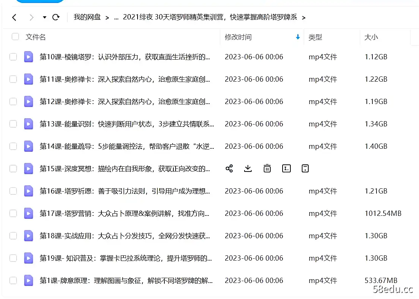419x299 pixels.
Task: Click the rename icon on the hover toolbar
Action: (286, 169)
